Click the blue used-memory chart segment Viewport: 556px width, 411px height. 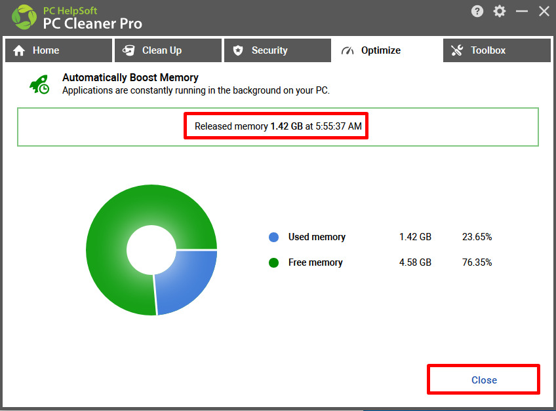[188, 279]
